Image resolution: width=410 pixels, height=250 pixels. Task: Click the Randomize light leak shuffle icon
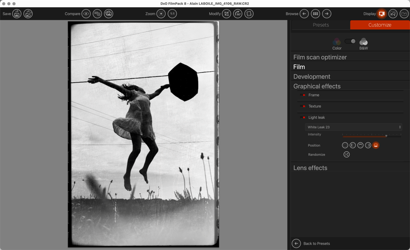346,155
